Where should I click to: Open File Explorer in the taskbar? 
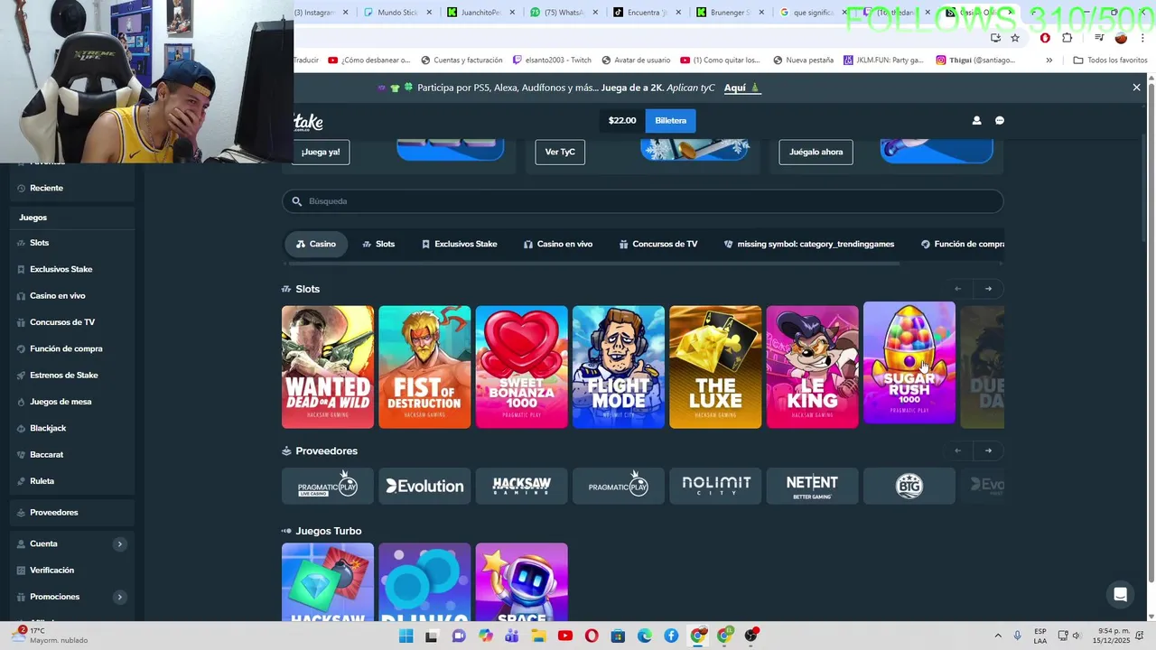538,636
